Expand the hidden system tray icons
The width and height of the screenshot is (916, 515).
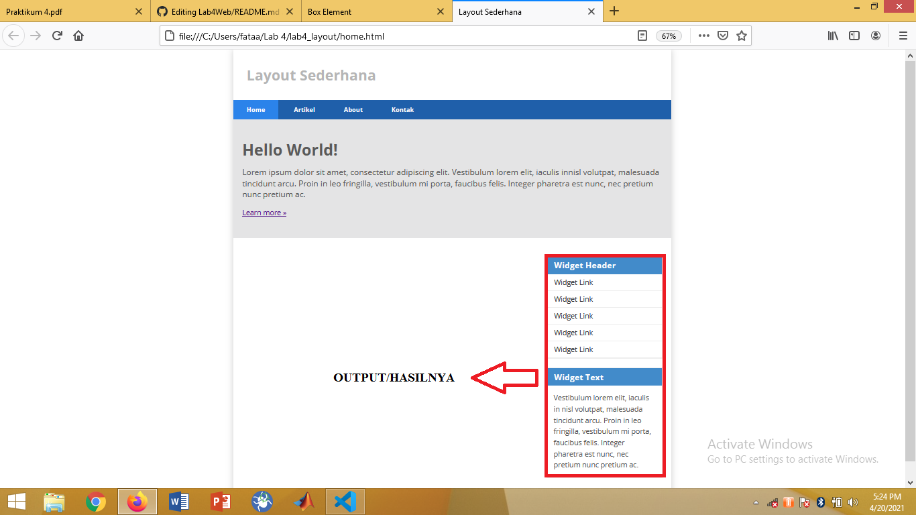(x=756, y=501)
